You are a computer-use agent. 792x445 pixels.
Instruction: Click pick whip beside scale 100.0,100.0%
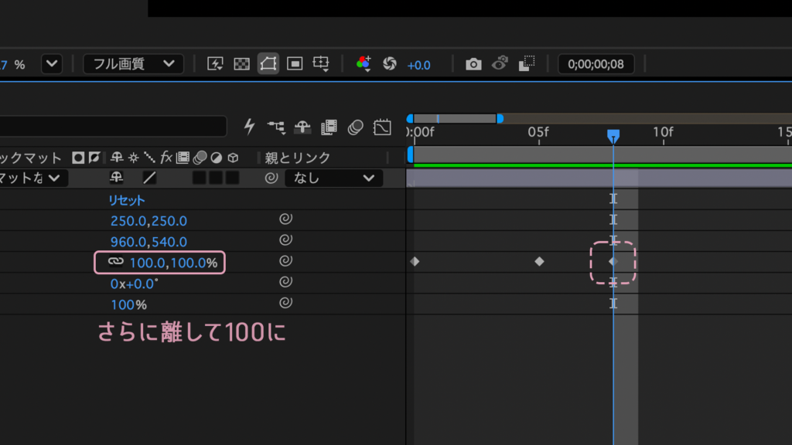(286, 261)
